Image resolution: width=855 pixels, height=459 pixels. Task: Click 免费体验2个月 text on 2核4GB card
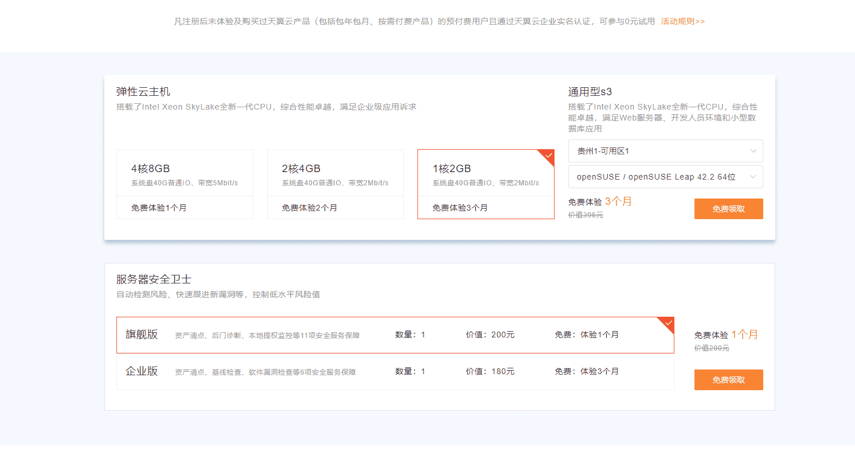(310, 208)
